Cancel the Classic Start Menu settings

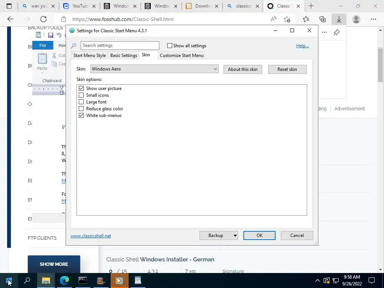point(297,235)
